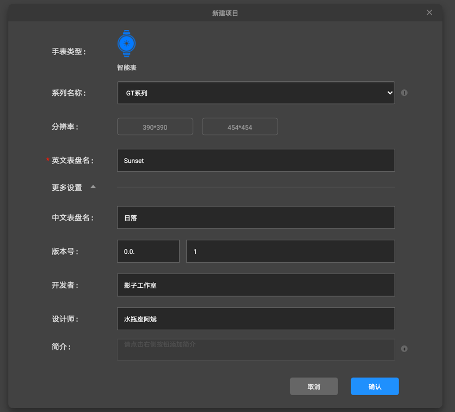
Task: Collapse the 更多设置 section
Action: pos(93,186)
